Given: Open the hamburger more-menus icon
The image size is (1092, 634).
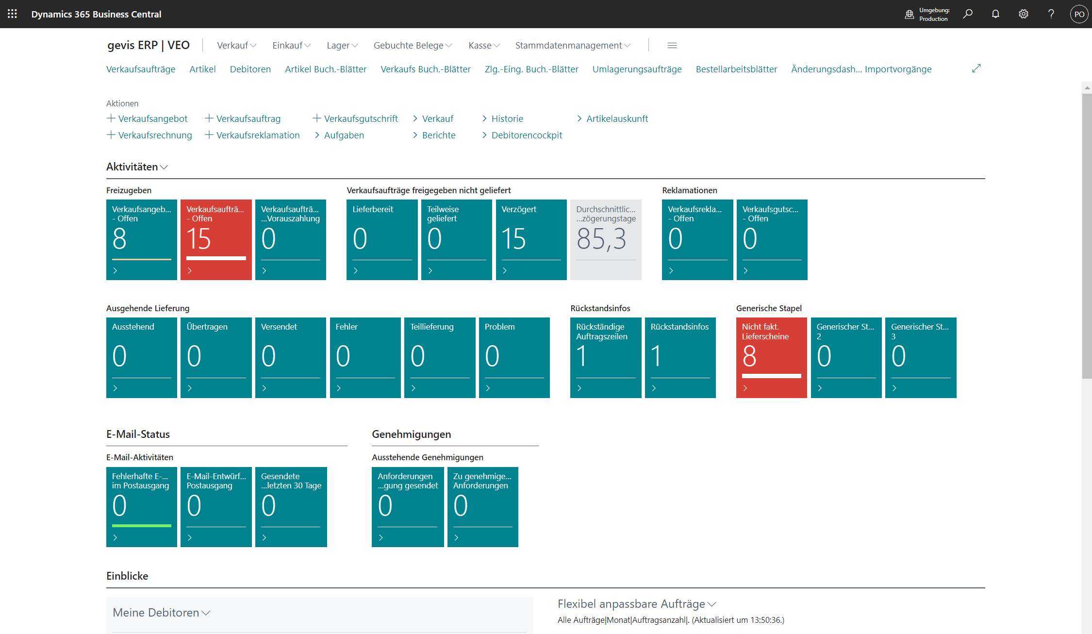Looking at the screenshot, I should tap(672, 45).
